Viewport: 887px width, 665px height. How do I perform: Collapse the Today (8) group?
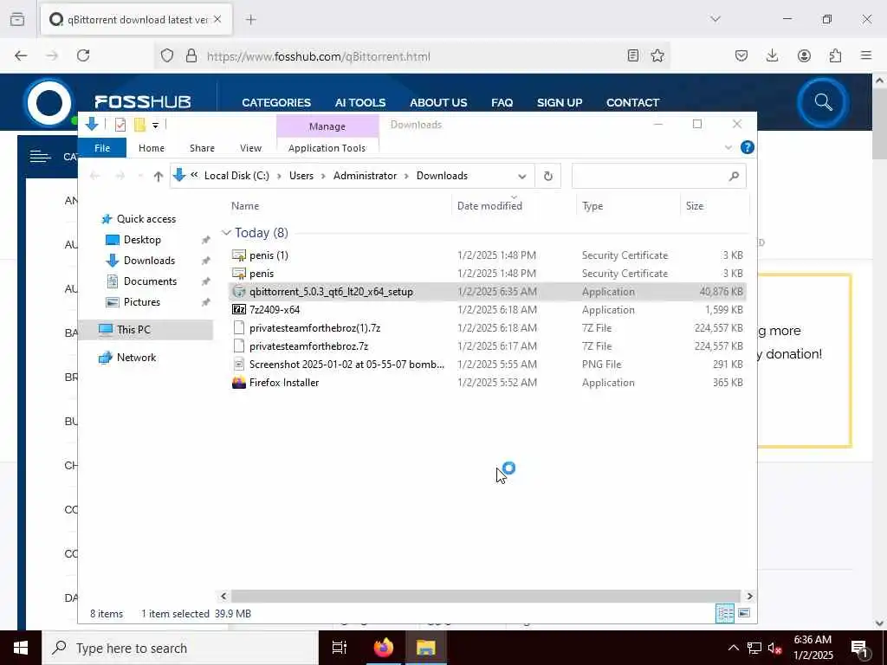click(226, 233)
